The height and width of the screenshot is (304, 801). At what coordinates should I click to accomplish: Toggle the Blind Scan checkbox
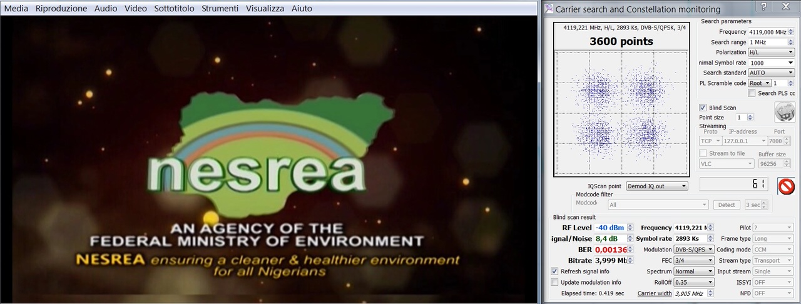point(703,108)
